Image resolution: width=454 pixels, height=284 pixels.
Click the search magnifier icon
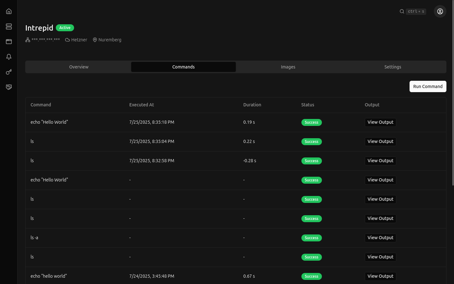pos(402,11)
